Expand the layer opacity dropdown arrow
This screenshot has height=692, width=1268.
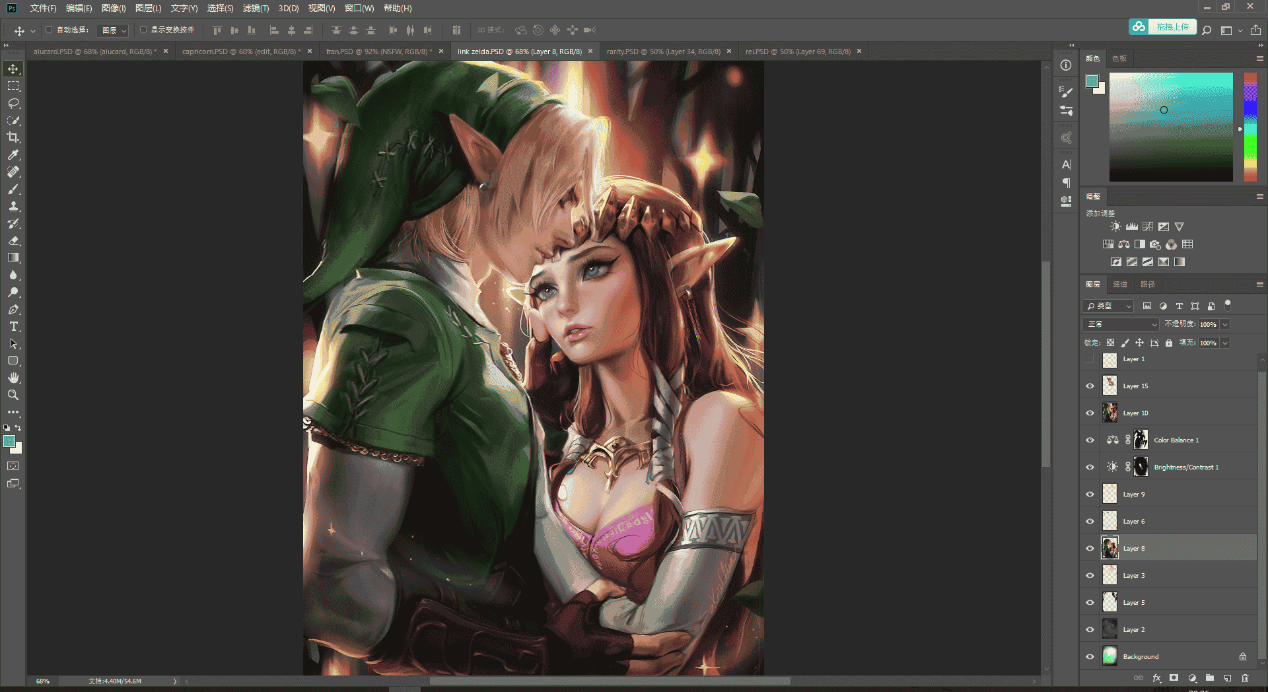click(x=1225, y=324)
